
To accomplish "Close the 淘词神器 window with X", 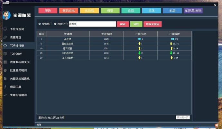I will click(215, 5).
